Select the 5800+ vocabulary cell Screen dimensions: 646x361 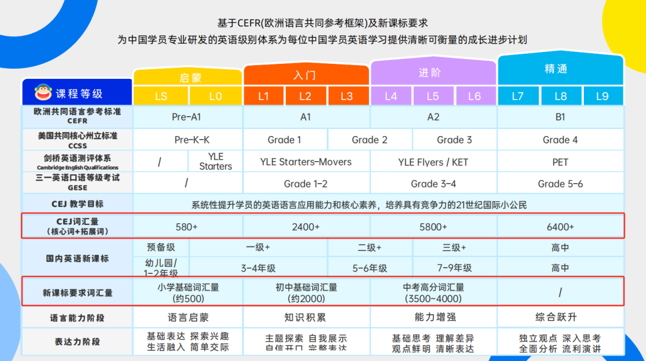(x=433, y=227)
